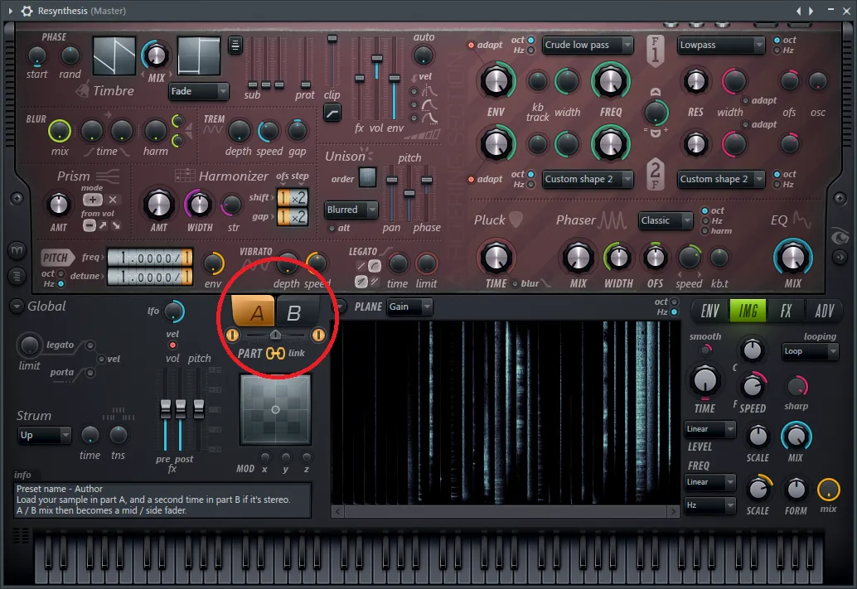Collapse the Global section arrow
This screenshot has width=857, height=589.
click(x=17, y=307)
